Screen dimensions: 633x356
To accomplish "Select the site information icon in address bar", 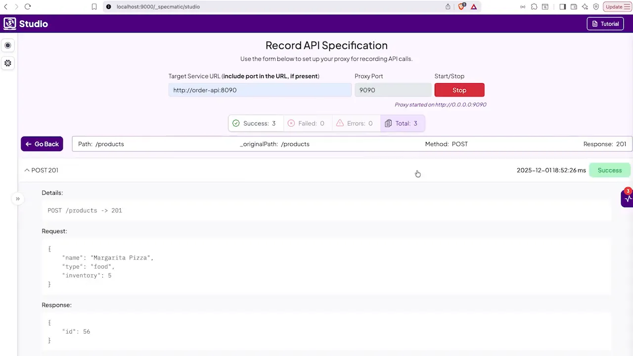I will [x=108, y=6].
